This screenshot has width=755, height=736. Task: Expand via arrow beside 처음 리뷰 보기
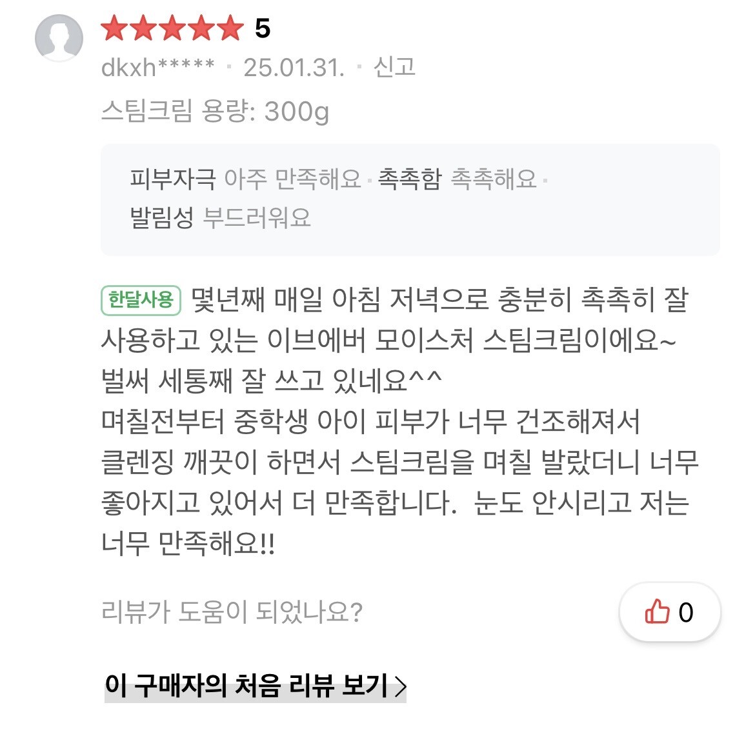pos(400,686)
